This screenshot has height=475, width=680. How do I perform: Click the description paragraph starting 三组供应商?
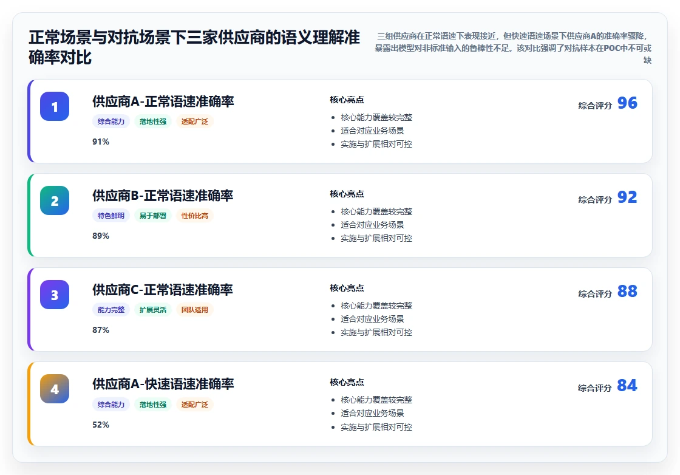pos(513,48)
